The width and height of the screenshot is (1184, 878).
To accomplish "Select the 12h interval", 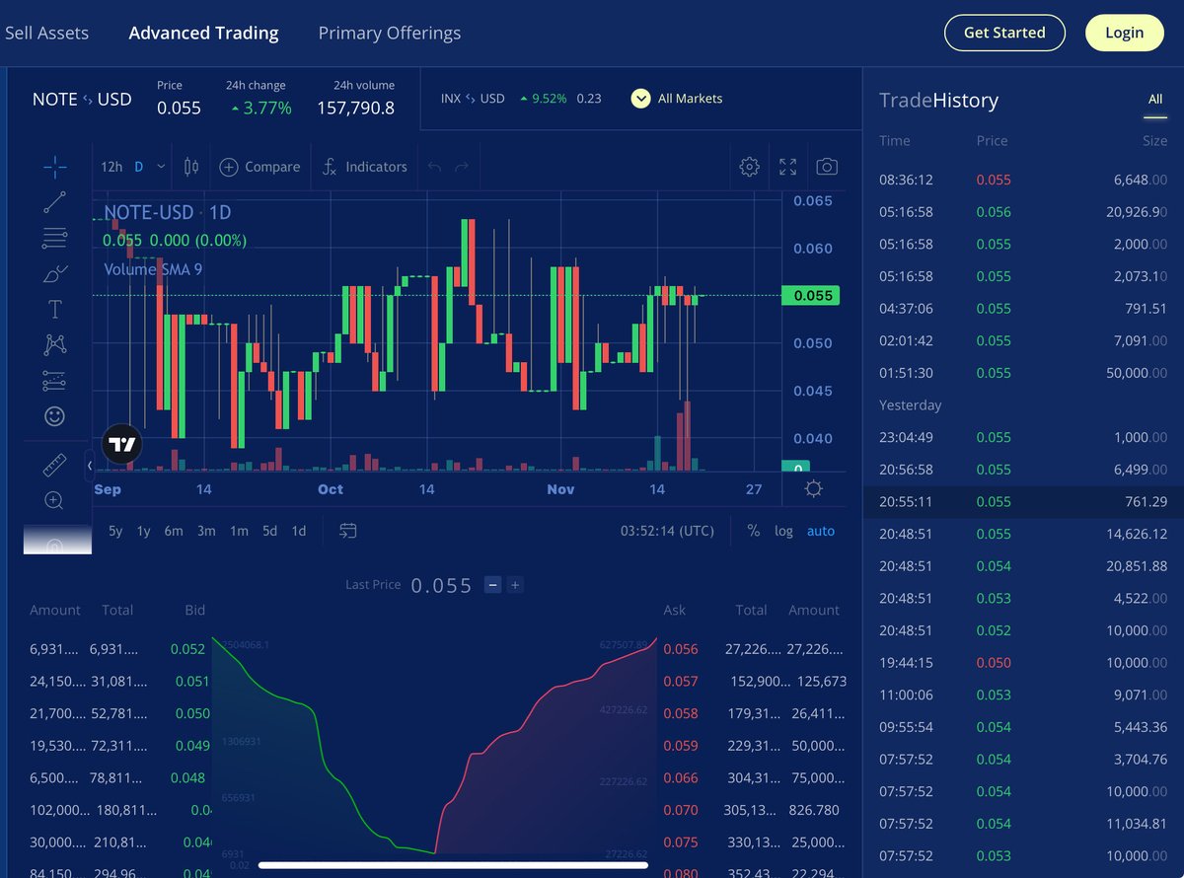I will (111, 167).
